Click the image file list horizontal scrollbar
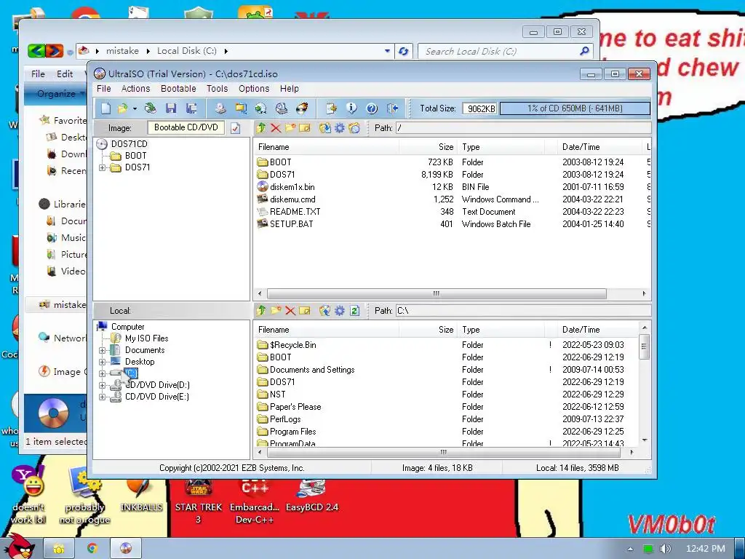The image size is (745, 559). coord(437,293)
